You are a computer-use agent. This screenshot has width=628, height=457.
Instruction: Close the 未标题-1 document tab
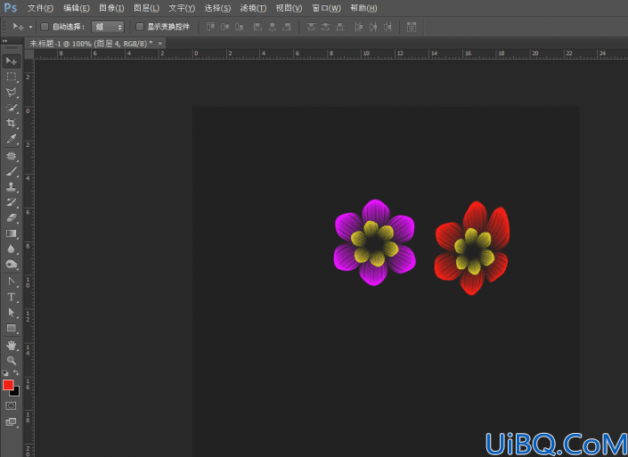point(159,44)
